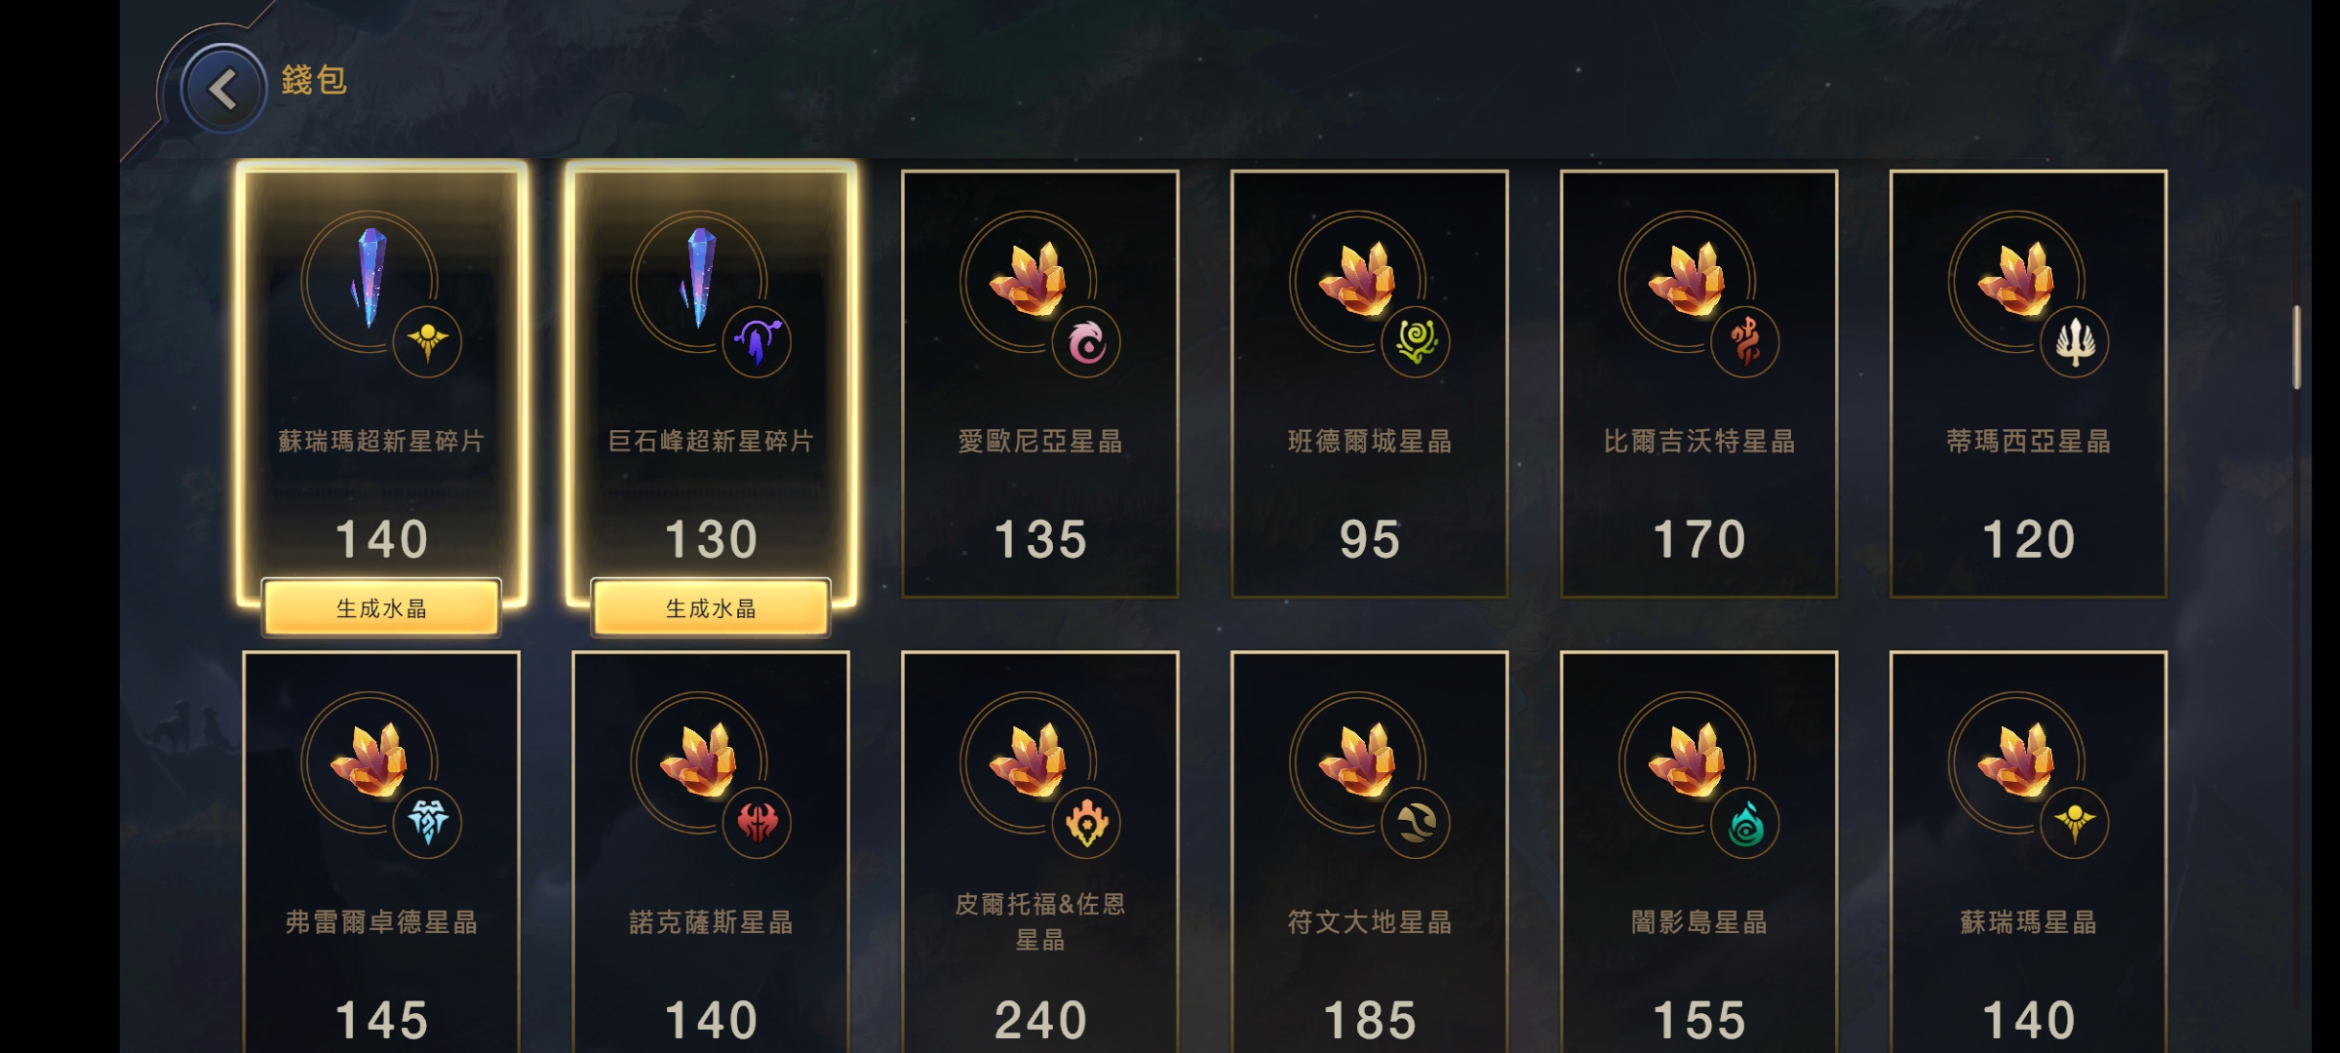
Task: Click the vertical scrollbar at right edge
Action: tap(2297, 347)
